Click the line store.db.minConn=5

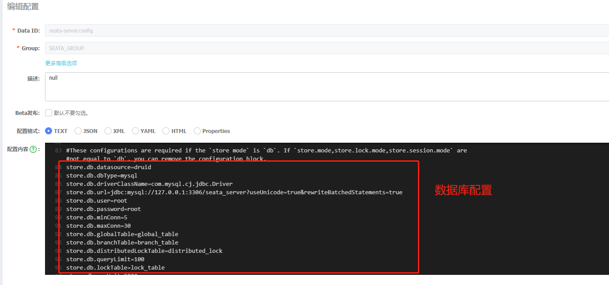(x=97, y=217)
